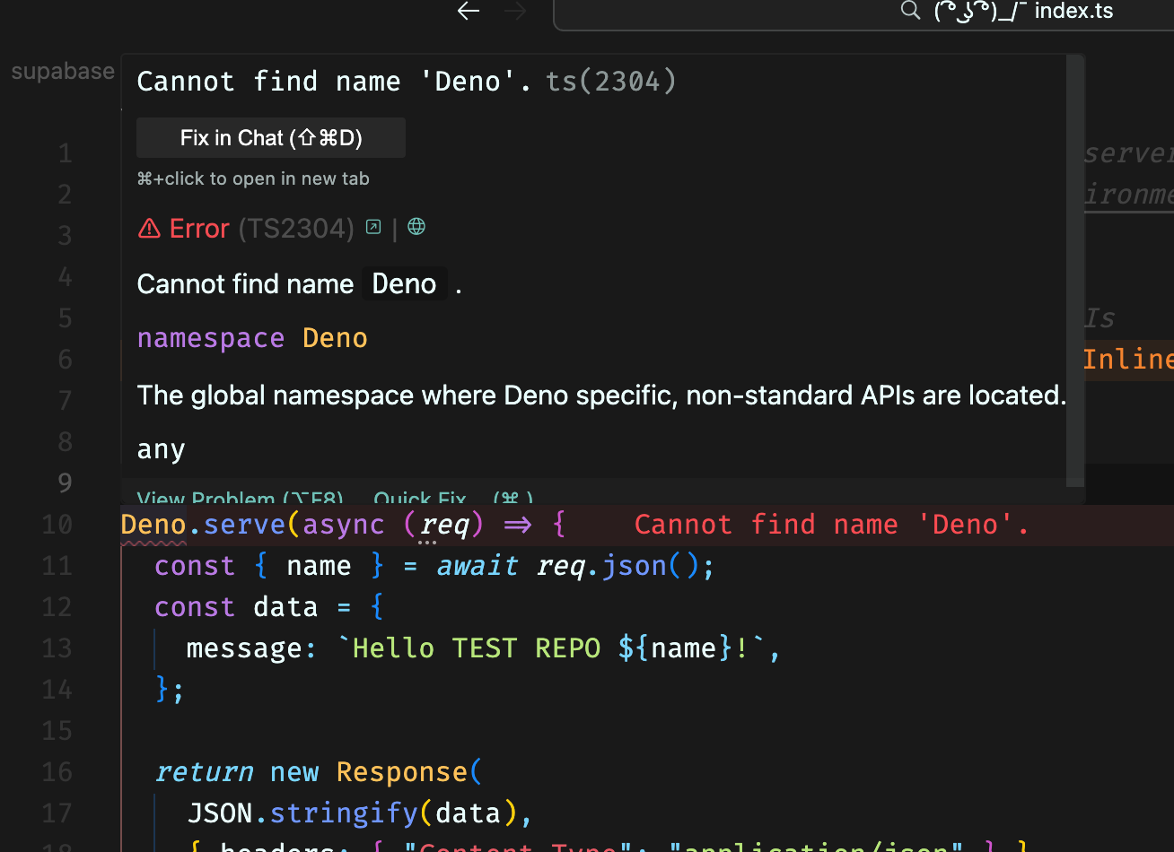The height and width of the screenshot is (852, 1174).
Task: Click the req parameter on line 10
Action: pyautogui.click(x=444, y=525)
